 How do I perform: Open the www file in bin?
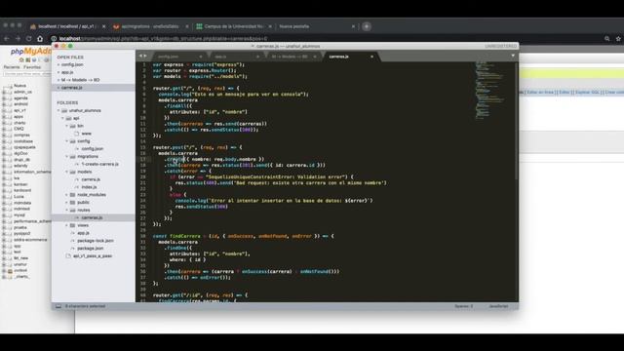[x=87, y=134]
